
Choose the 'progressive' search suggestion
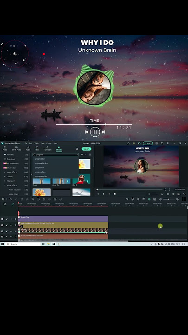(39, 167)
